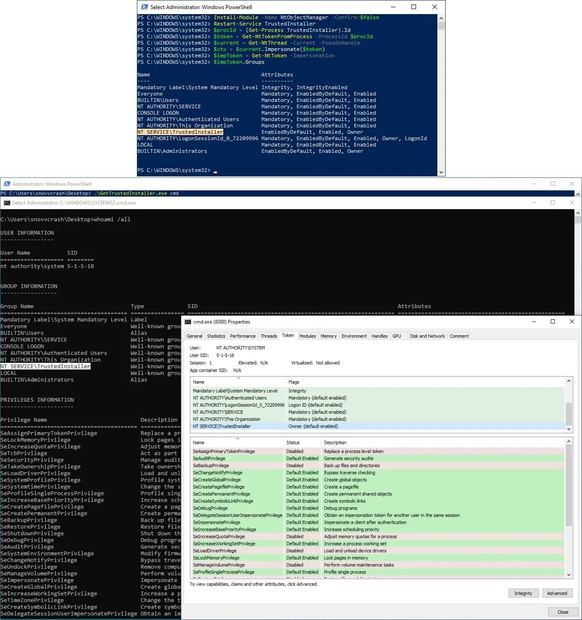The image size is (582, 620).
Task: Click groups list scroll-up arrow
Action: click(x=569, y=381)
